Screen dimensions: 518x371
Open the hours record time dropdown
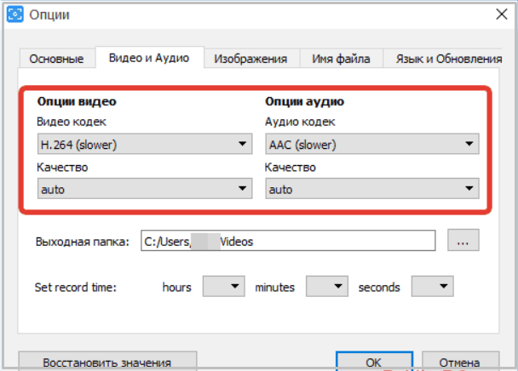[x=224, y=287]
